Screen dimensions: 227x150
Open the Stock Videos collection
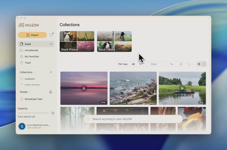pyautogui.click(x=114, y=41)
